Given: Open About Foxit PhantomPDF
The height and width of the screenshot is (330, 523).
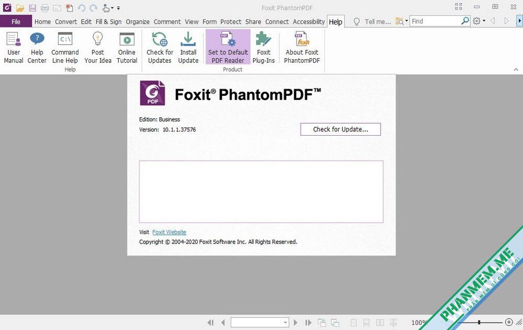Looking at the screenshot, I should point(302,48).
